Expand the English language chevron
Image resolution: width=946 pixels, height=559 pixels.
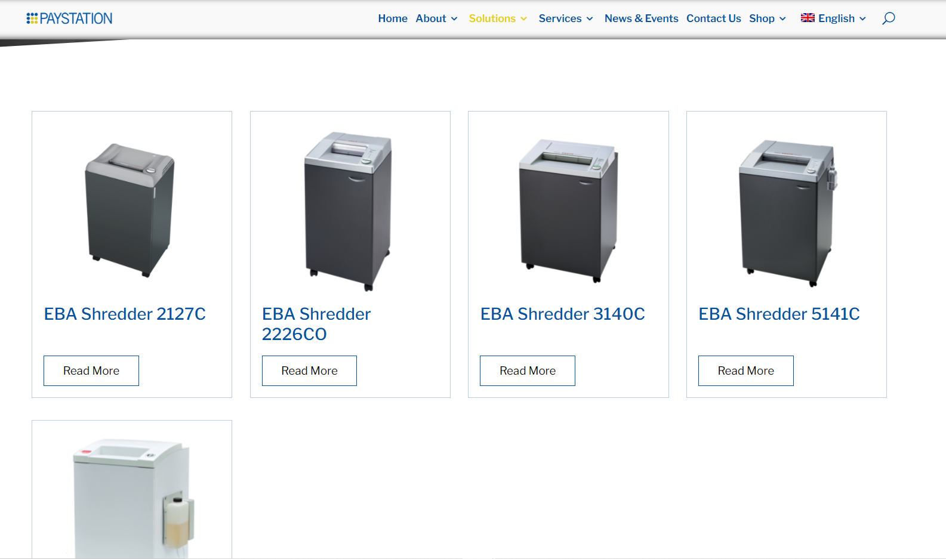click(x=862, y=19)
